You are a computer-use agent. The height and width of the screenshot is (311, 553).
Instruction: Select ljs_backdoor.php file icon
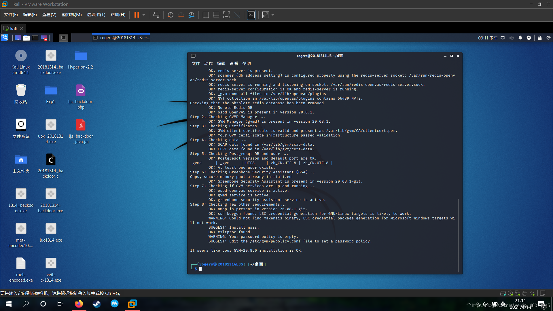coord(81,97)
